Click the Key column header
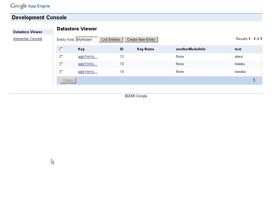Screen dimensions: 272x197 point(81,49)
